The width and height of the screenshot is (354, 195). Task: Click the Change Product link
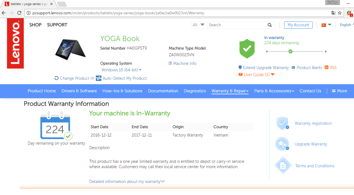pyautogui.click(x=75, y=78)
